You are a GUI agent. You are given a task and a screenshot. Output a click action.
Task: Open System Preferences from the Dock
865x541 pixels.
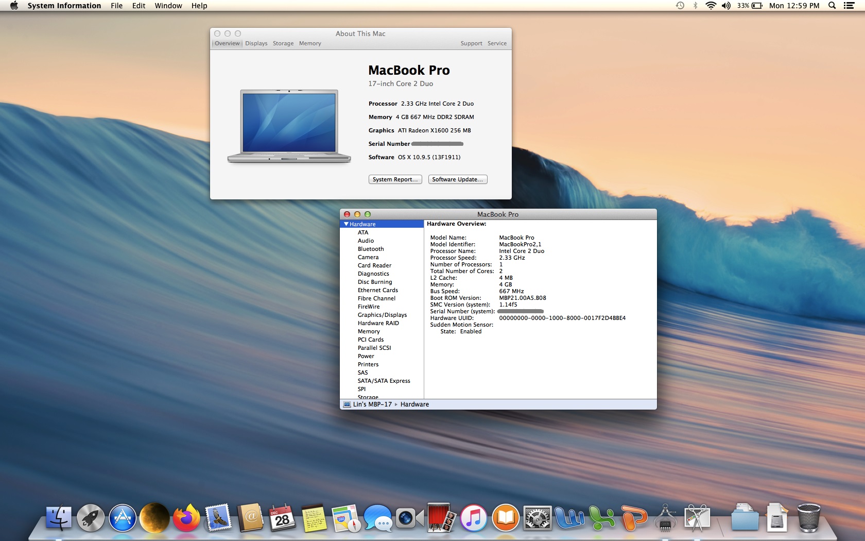pyautogui.click(x=538, y=519)
